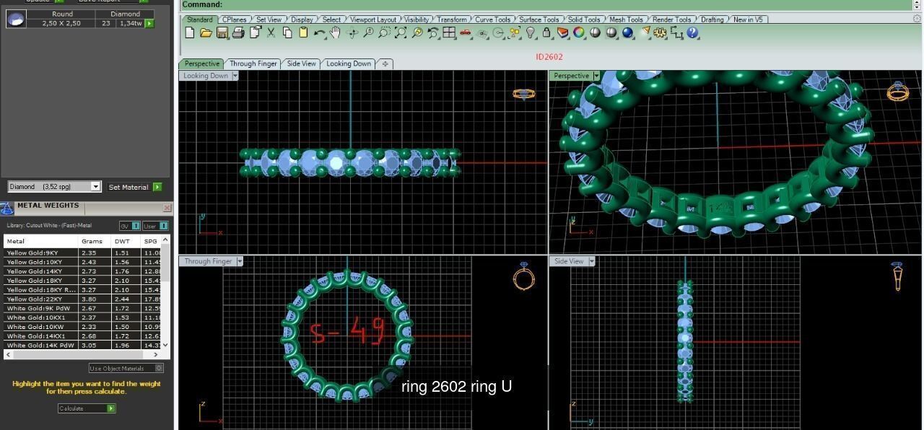
Task: Click the New file icon
Action: (x=189, y=32)
